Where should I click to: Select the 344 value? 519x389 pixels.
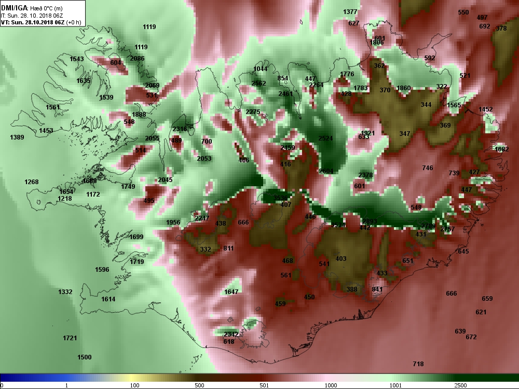426,105
